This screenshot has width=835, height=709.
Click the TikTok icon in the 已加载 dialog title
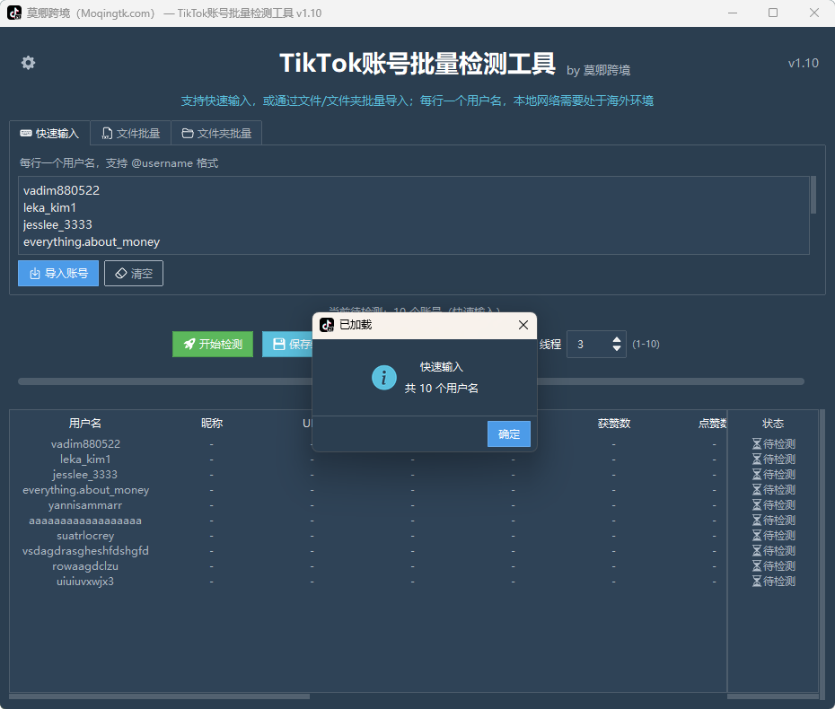327,325
